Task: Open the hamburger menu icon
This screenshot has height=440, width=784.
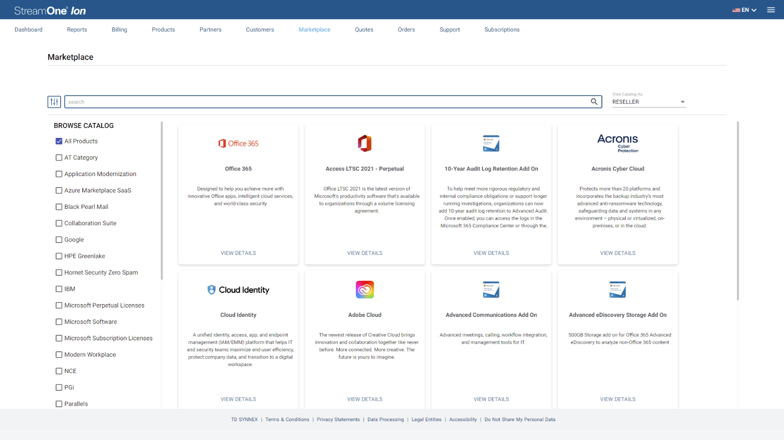Action: [771, 10]
